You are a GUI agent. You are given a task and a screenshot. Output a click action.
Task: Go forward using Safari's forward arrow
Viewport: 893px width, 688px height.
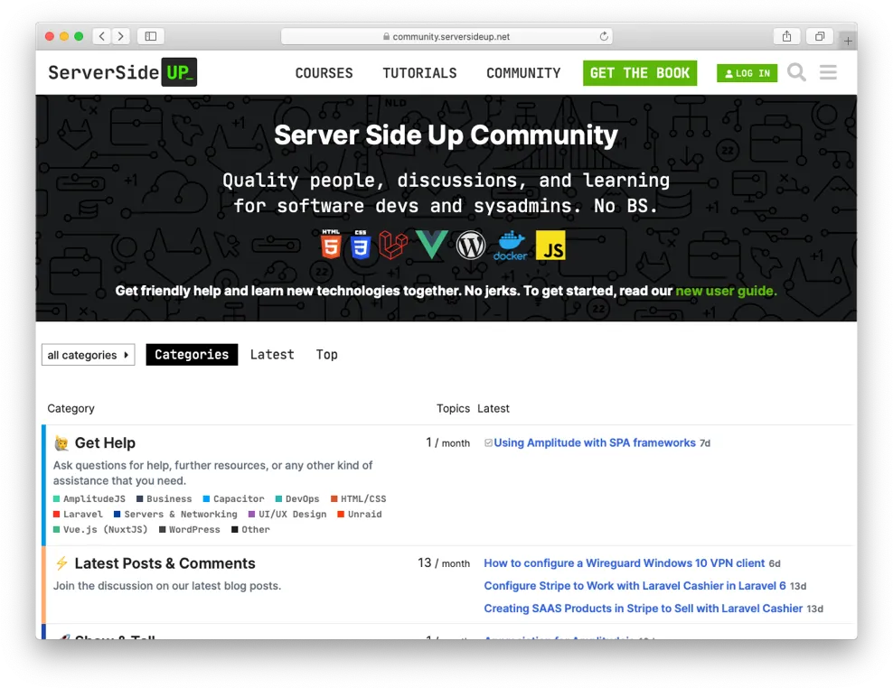pos(121,36)
